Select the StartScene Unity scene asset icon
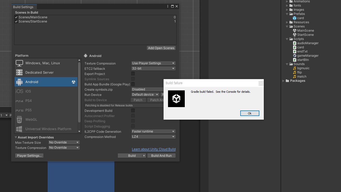Viewport: 341px width, 192px height. point(295,35)
